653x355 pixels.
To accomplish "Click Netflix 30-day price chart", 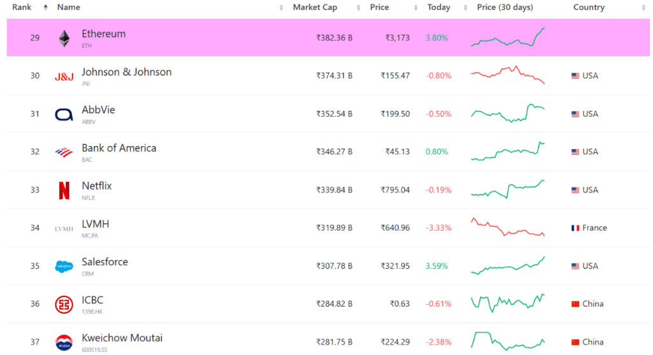I will coord(508,189).
